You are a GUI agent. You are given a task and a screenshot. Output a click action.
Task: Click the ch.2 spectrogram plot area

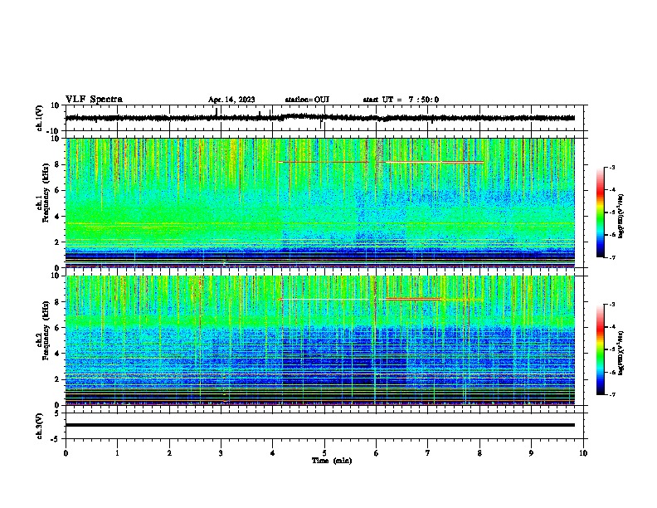pyautogui.click(x=320, y=340)
